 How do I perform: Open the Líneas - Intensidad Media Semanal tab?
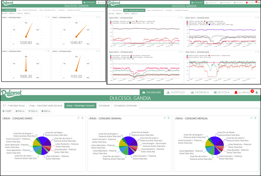(x=45, y=105)
